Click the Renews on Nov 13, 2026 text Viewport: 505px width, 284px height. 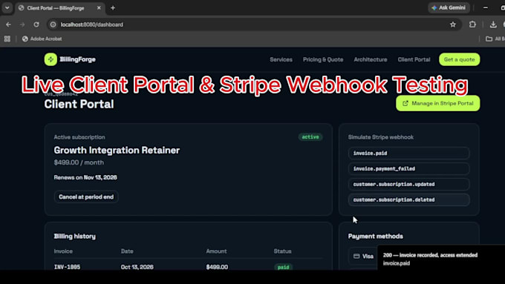(85, 177)
